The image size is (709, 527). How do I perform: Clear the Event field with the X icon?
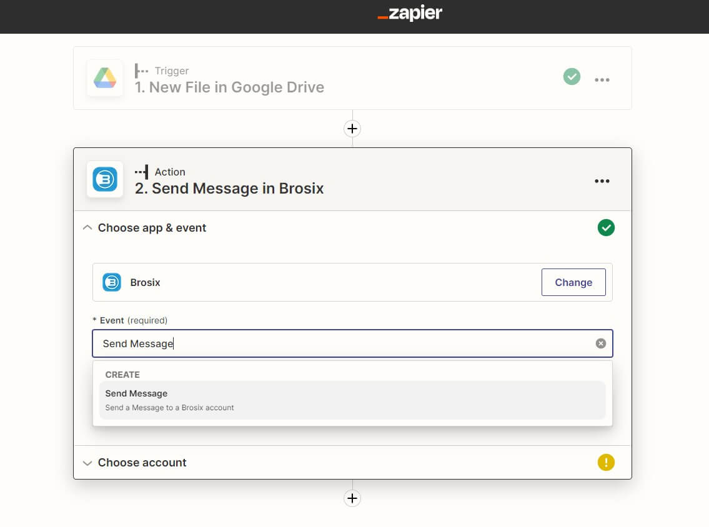click(600, 343)
